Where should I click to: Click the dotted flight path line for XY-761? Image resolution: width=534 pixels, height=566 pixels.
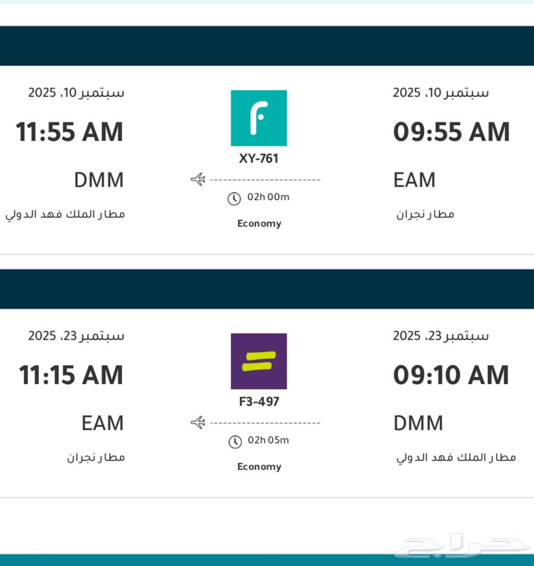coord(264,178)
